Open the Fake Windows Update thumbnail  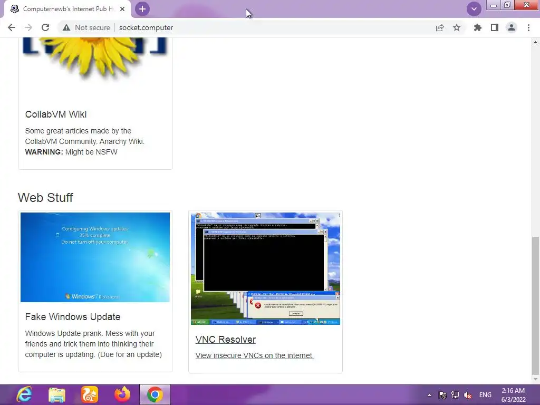(95, 257)
